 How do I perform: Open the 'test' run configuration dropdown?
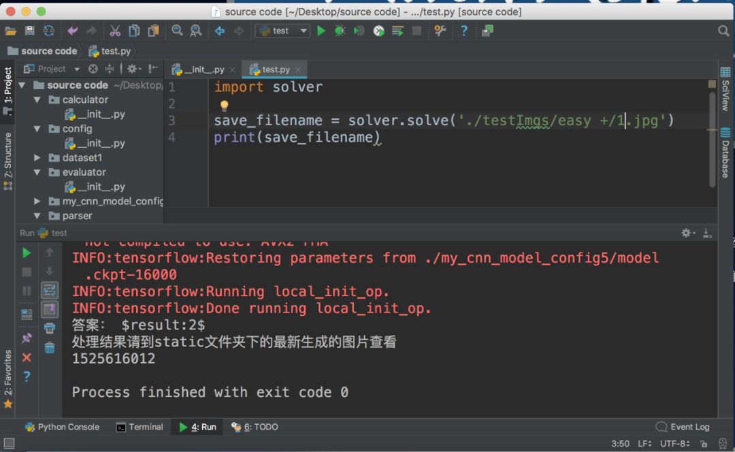click(x=282, y=31)
